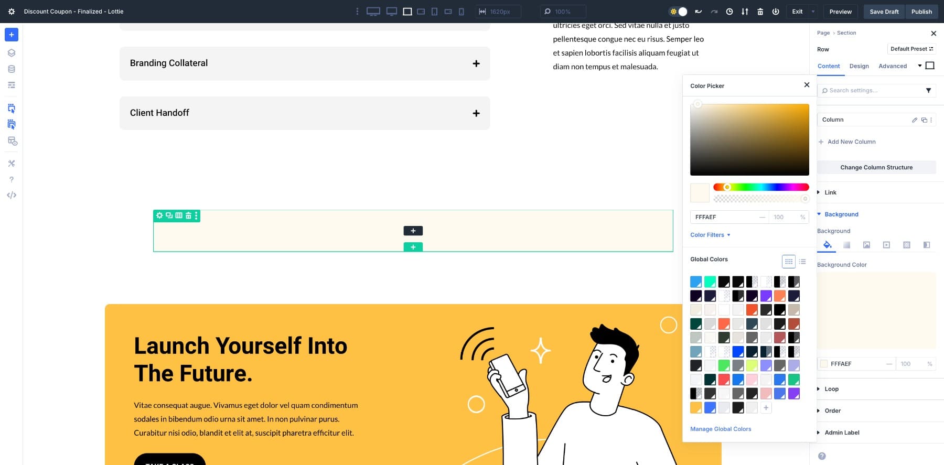Click the history clock icon in top bar
The width and height of the screenshot is (944, 465).
(729, 12)
